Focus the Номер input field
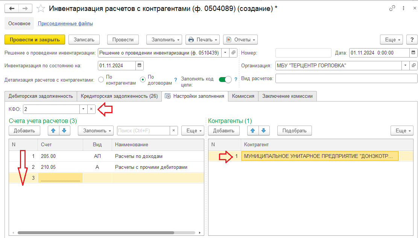This screenshot has height=238, width=418. click(303, 53)
